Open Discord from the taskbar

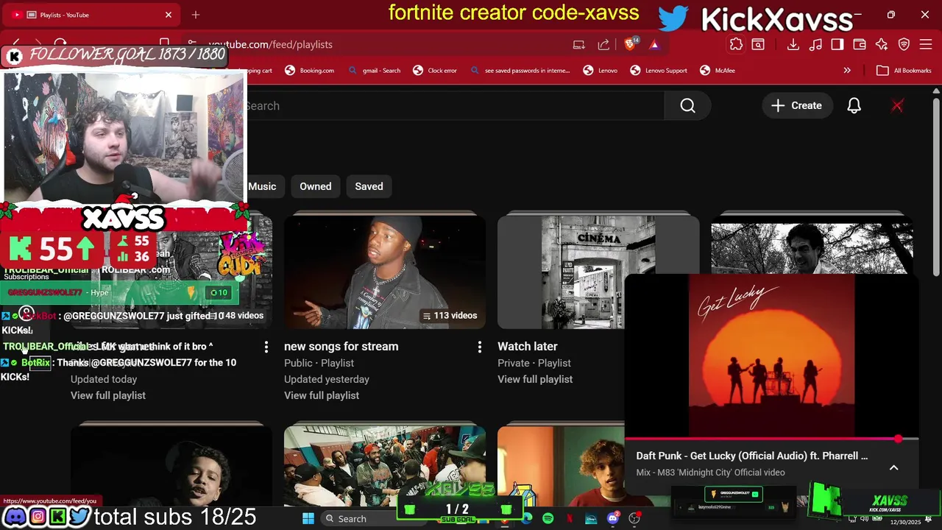click(x=612, y=518)
